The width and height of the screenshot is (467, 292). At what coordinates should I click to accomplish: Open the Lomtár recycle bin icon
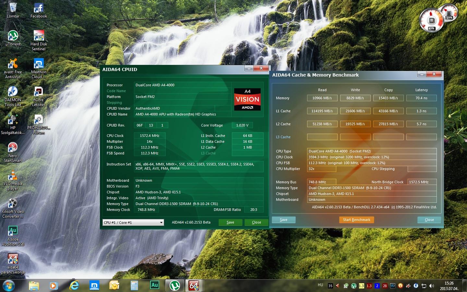tap(13, 10)
